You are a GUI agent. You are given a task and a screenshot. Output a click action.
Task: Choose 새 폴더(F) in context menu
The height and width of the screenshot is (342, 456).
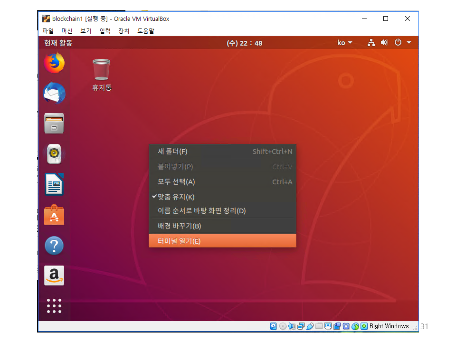click(222, 152)
